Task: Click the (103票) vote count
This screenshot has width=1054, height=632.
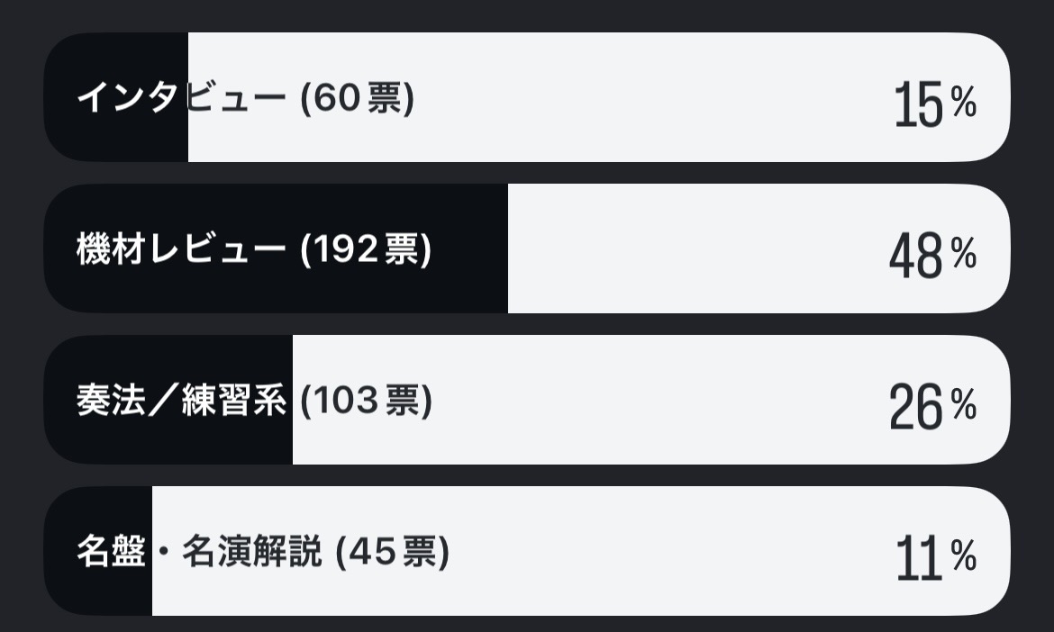Action: pyautogui.click(x=366, y=401)
